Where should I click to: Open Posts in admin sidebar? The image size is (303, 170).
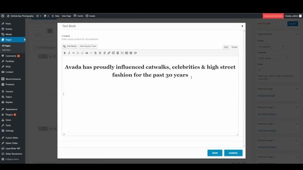[13, 24]
